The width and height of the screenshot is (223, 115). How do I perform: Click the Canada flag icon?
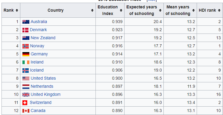[26, 111]
